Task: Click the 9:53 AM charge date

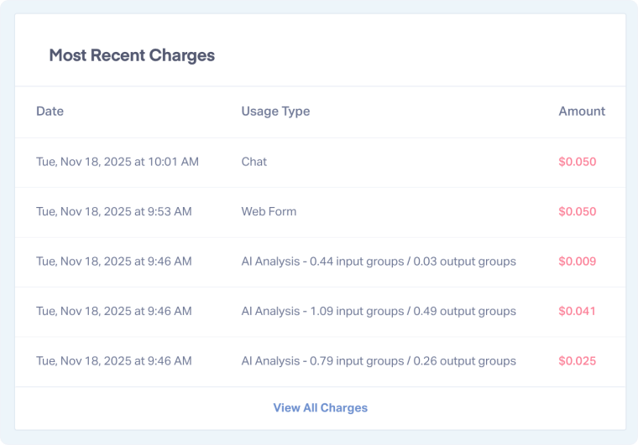Action: (114, 211)
